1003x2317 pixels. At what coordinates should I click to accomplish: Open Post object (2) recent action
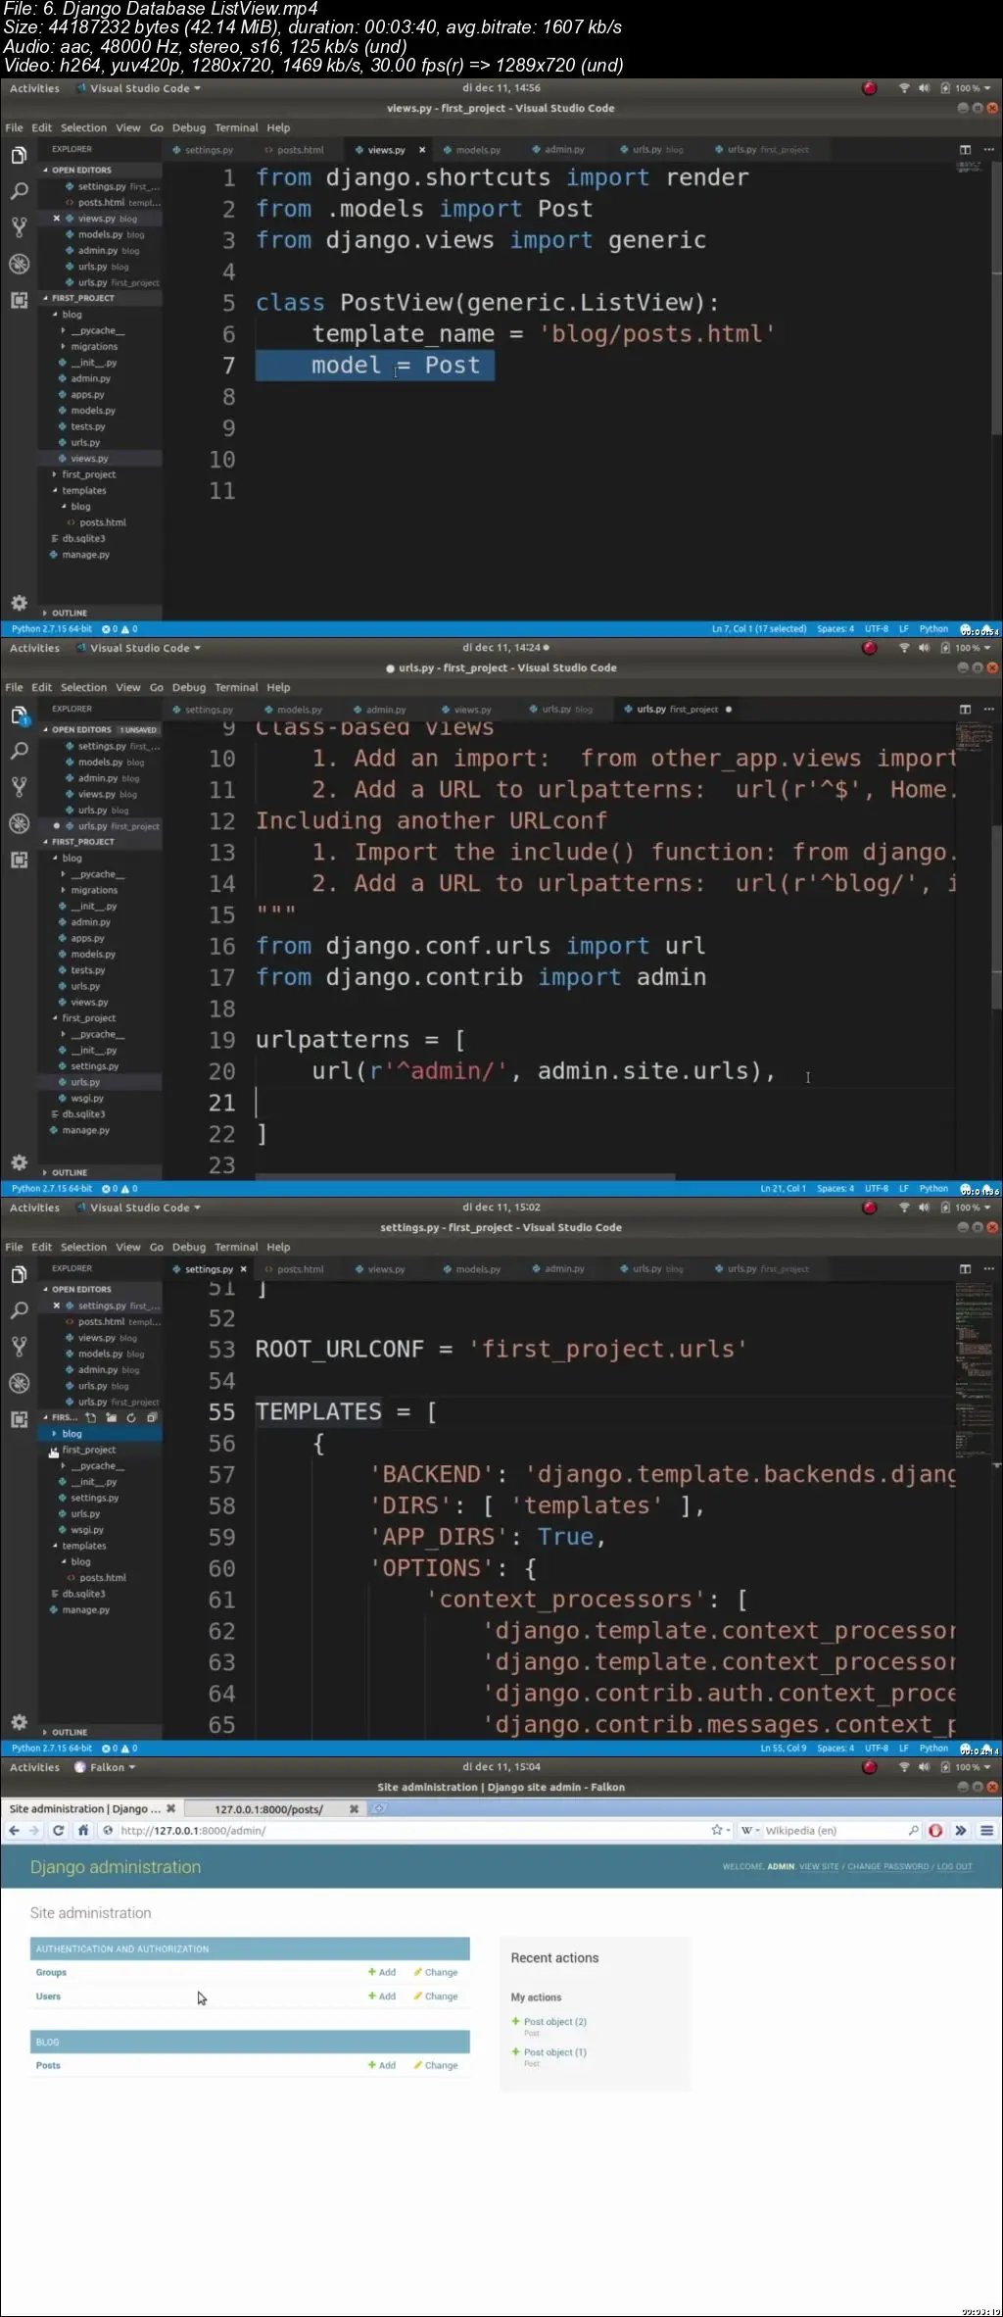554,2021
